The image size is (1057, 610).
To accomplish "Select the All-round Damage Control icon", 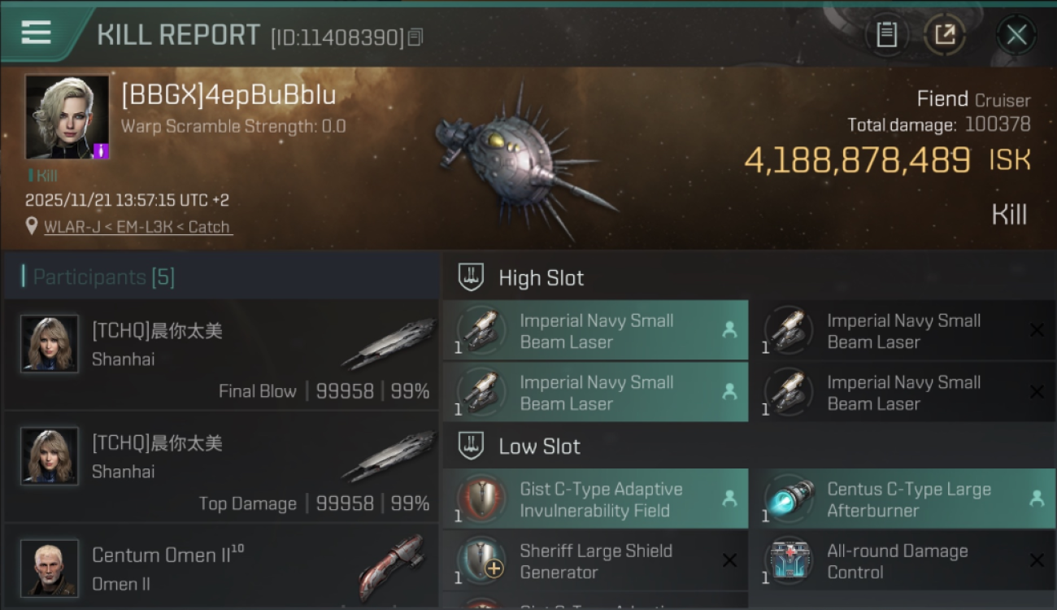I will tap(788, 561).
